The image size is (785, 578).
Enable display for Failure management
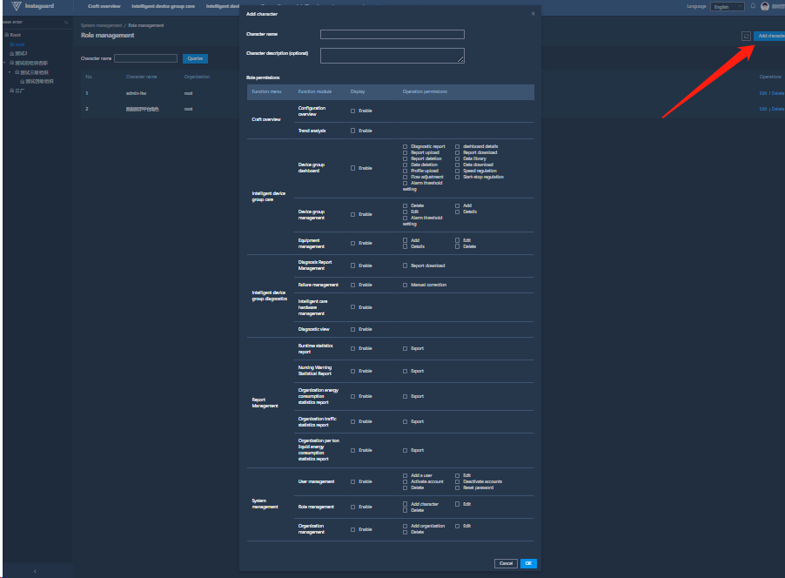pos(353,285)
